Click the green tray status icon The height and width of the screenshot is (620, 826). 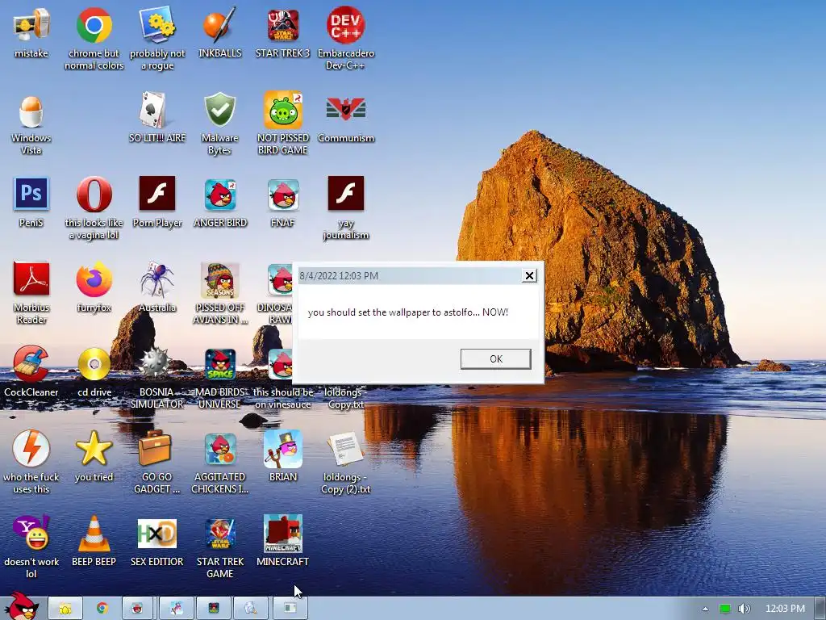coord(725,609)
